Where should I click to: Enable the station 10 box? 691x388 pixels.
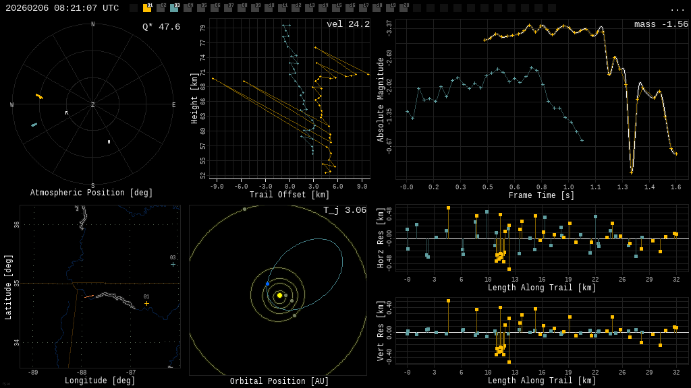269,8
